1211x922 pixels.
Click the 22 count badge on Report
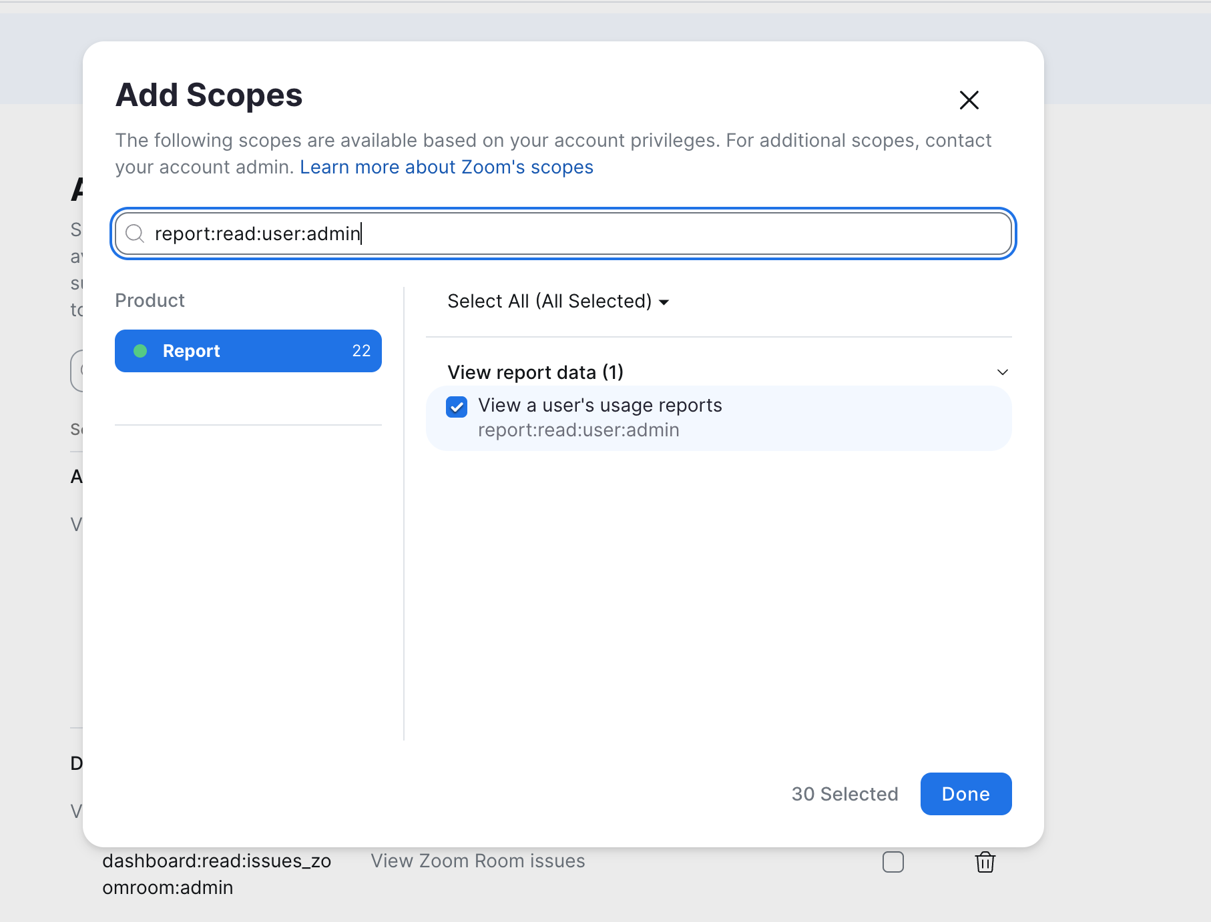(361, 351)
